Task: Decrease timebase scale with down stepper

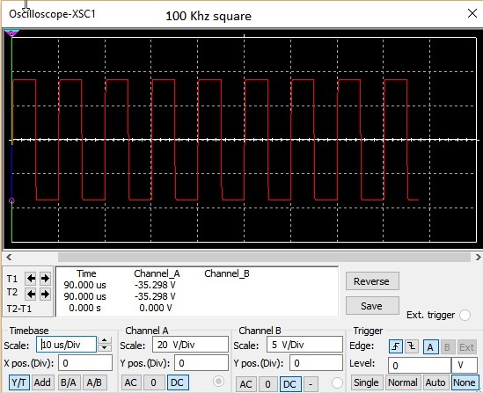Action: tap(105, 348)
